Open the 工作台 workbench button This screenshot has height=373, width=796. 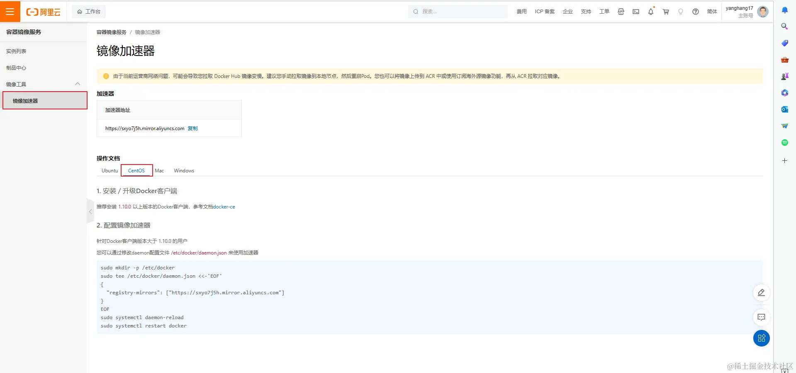[89, 12]
